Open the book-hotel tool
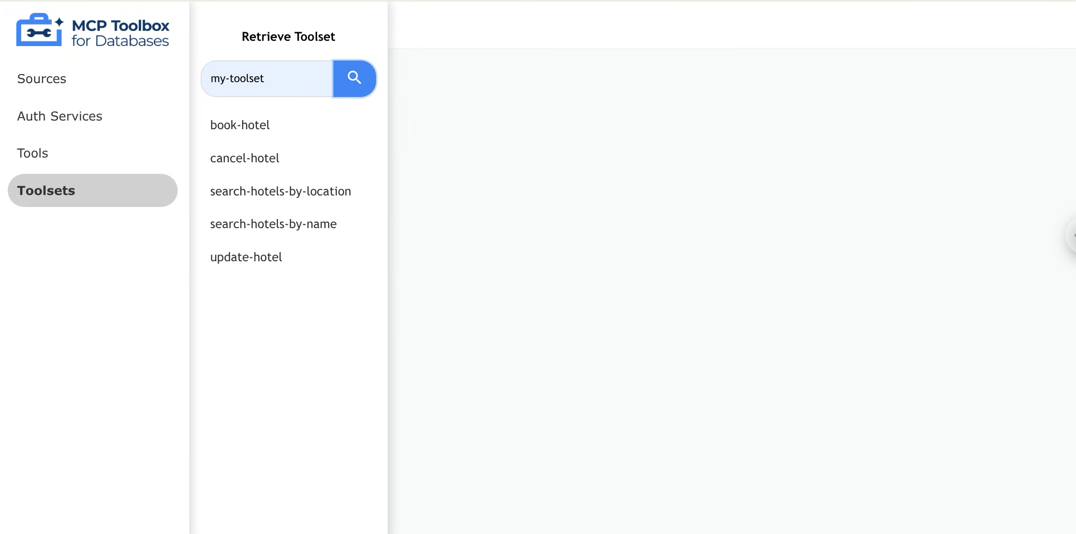1076x534 pixels. [x=240, y=125]
